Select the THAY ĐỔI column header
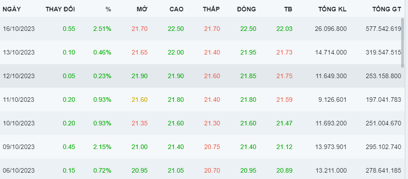This screenshot has width=408, height=179. [60, 10]
